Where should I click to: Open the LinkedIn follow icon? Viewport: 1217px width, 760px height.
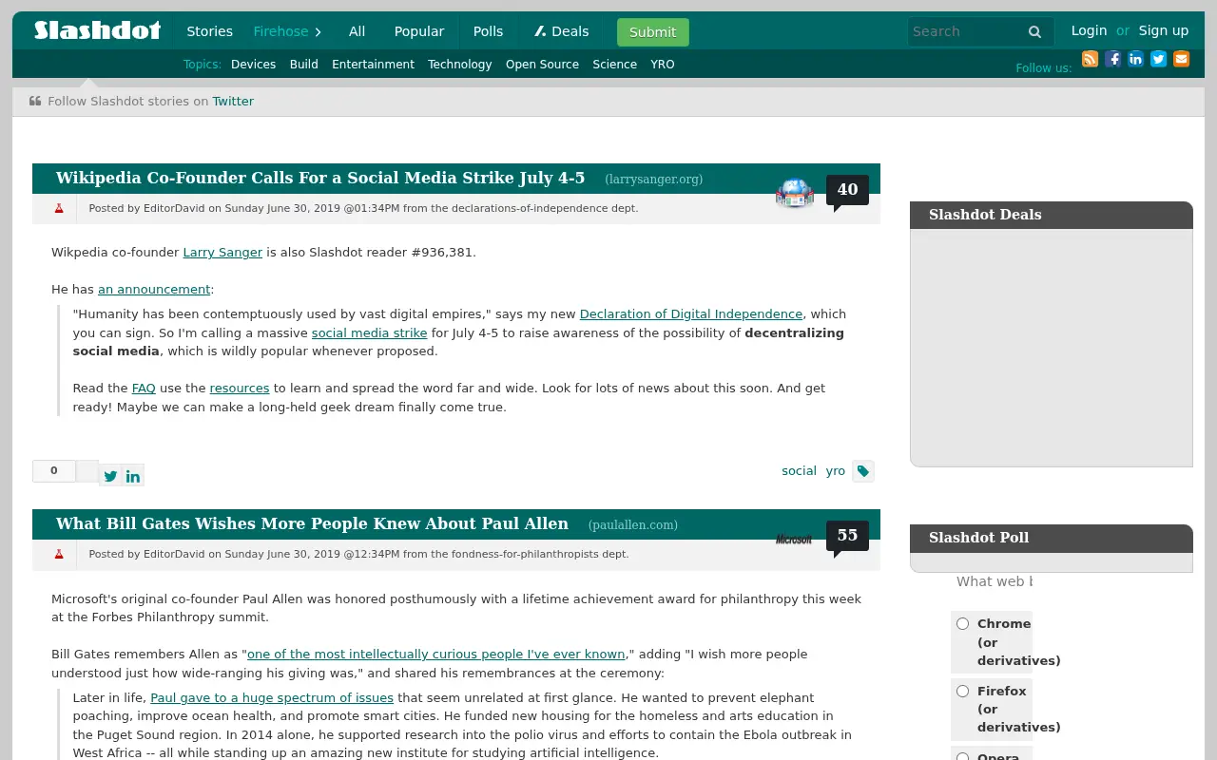tap(1135, 59)
